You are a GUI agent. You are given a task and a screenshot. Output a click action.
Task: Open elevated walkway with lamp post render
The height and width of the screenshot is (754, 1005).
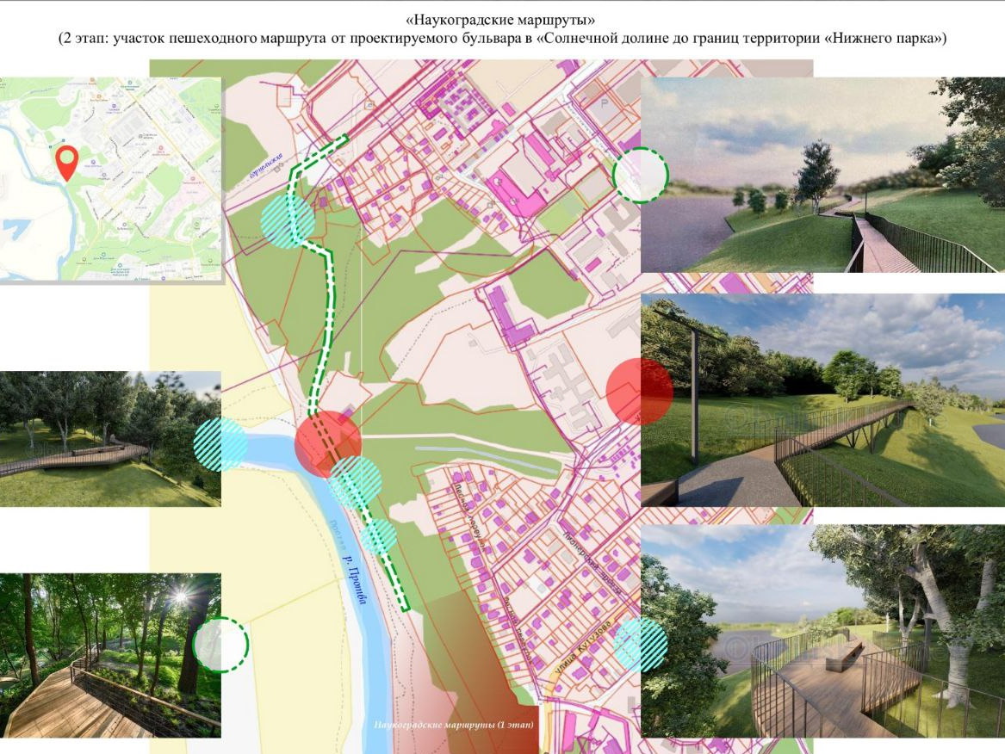click(x=822, y=400)
